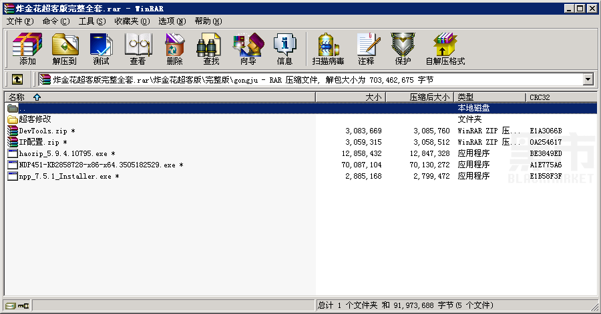Select the IP配置.zip file name
Viewport: 601px width, 314px height.
[43, 142]
